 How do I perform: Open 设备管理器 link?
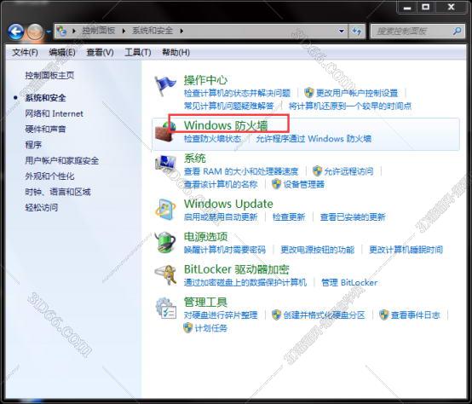click(x=304, y=184)
